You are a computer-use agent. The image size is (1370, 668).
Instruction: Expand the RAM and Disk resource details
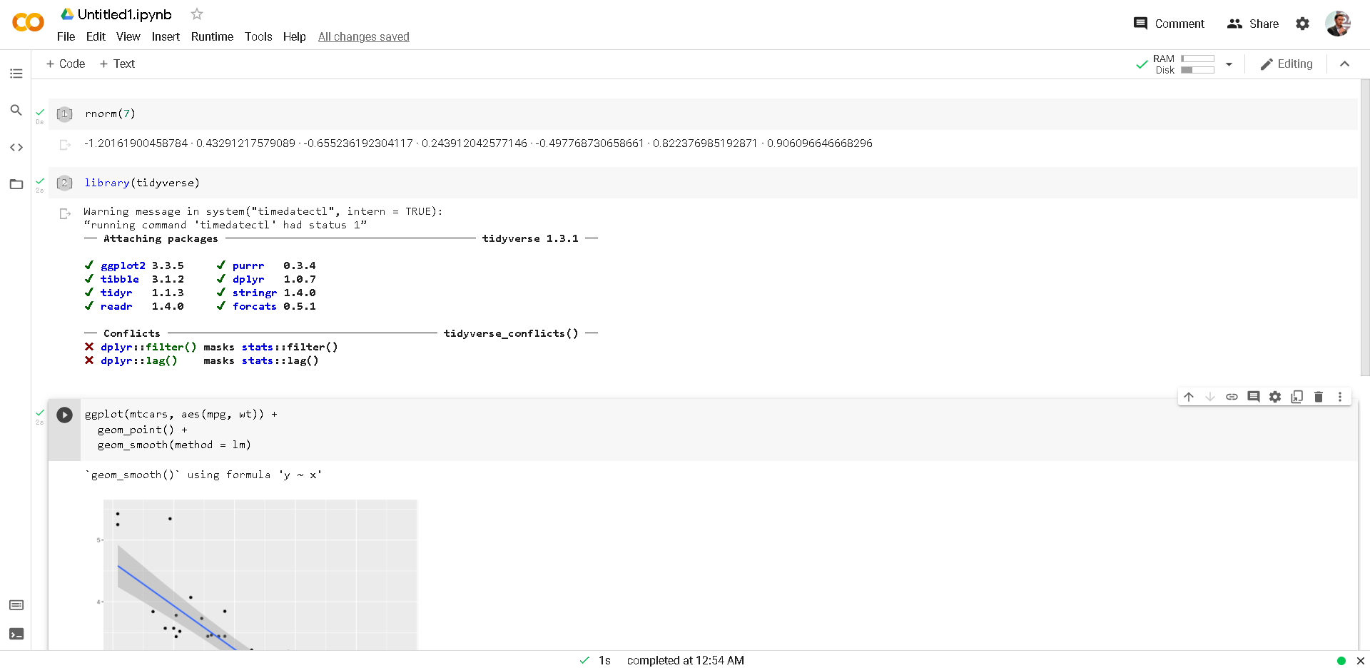coord(1229,64)
